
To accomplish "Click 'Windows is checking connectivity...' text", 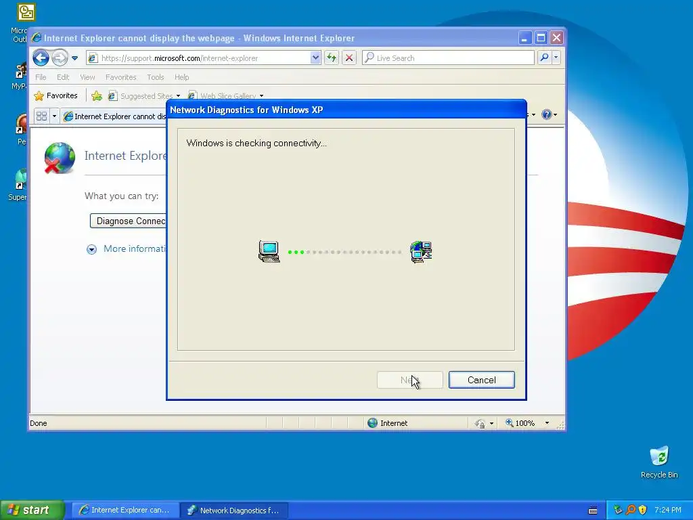I will 256,144.
